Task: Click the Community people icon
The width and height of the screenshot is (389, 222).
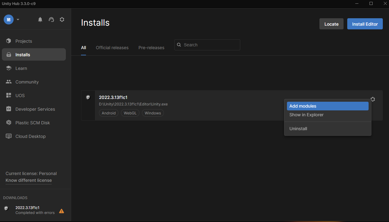Action: 9,82
